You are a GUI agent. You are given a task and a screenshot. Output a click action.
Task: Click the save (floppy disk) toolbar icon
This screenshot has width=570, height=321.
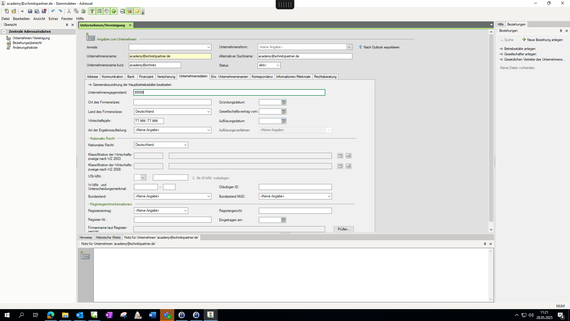tap(30, 11)
